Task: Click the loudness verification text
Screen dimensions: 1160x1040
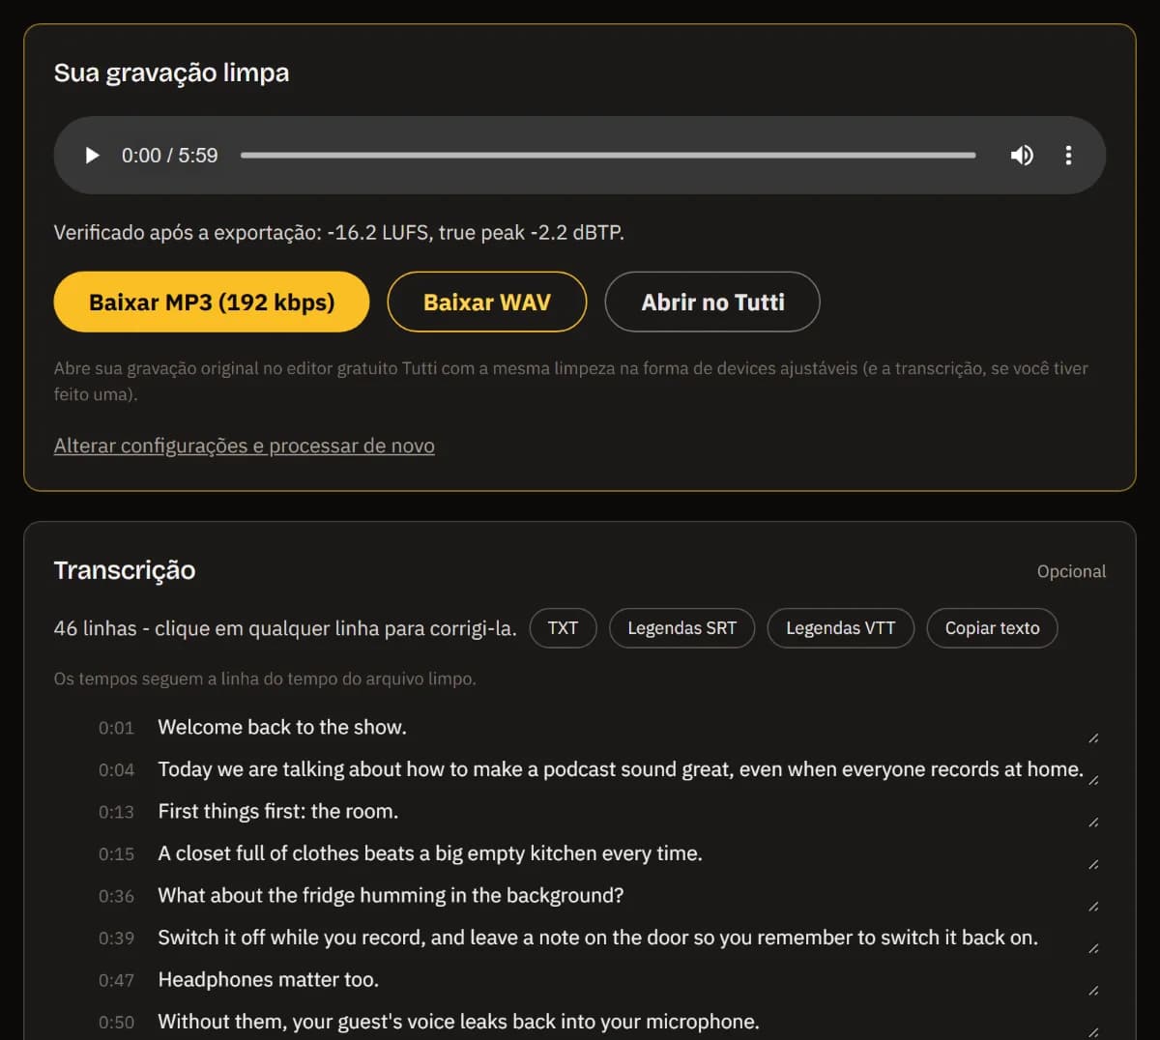Action: coord(339,233)
